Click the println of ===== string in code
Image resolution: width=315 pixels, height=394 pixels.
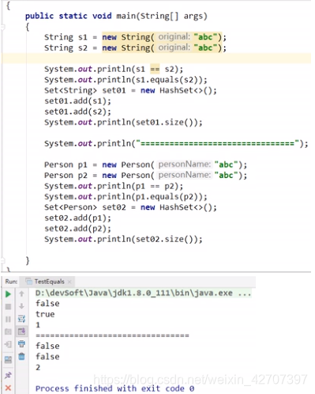[x=176, y=144]
